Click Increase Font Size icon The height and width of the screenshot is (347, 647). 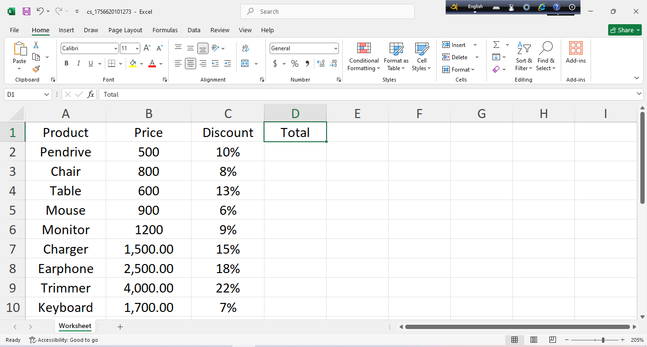tap(147, 48)
